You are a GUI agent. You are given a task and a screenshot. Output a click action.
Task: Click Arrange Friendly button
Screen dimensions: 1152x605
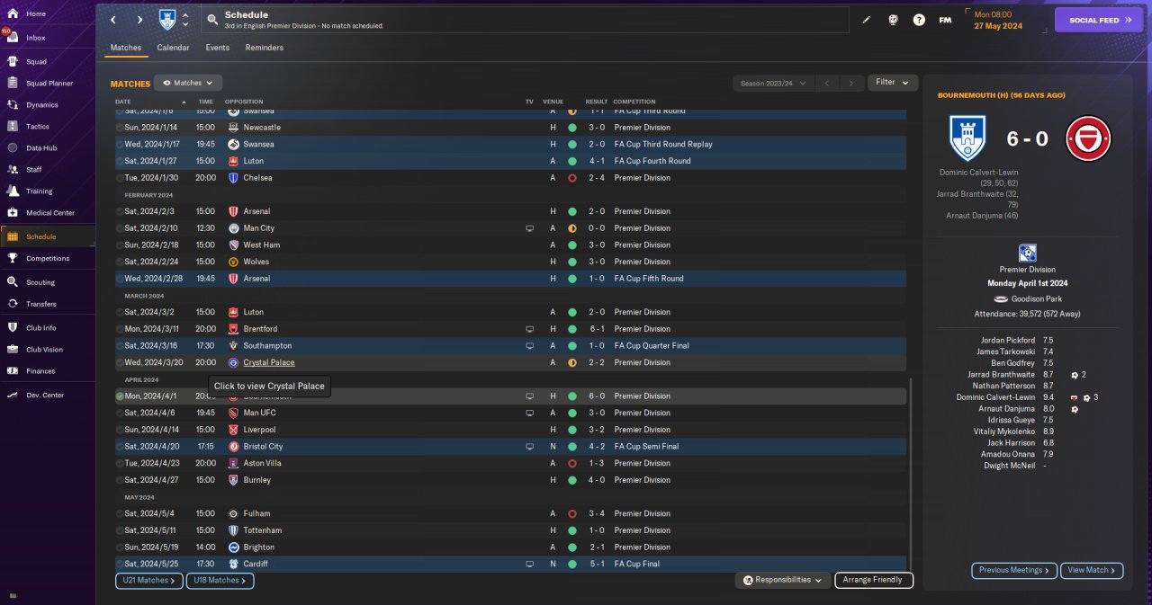click(x=874, y=581)
